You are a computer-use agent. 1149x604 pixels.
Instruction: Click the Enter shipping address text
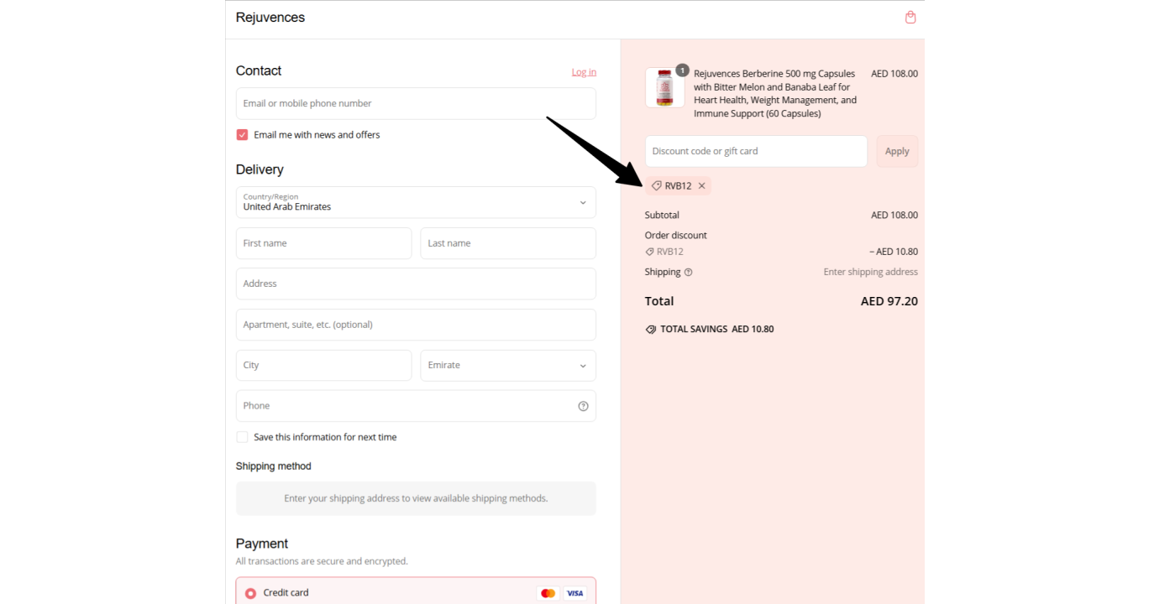pos(870,273)
